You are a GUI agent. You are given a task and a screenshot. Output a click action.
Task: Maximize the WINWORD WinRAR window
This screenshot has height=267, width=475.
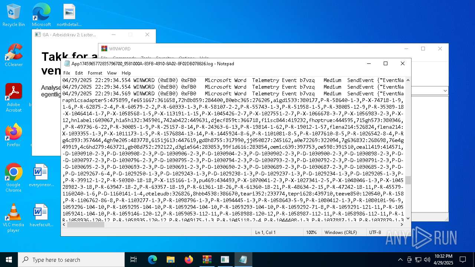423,49
